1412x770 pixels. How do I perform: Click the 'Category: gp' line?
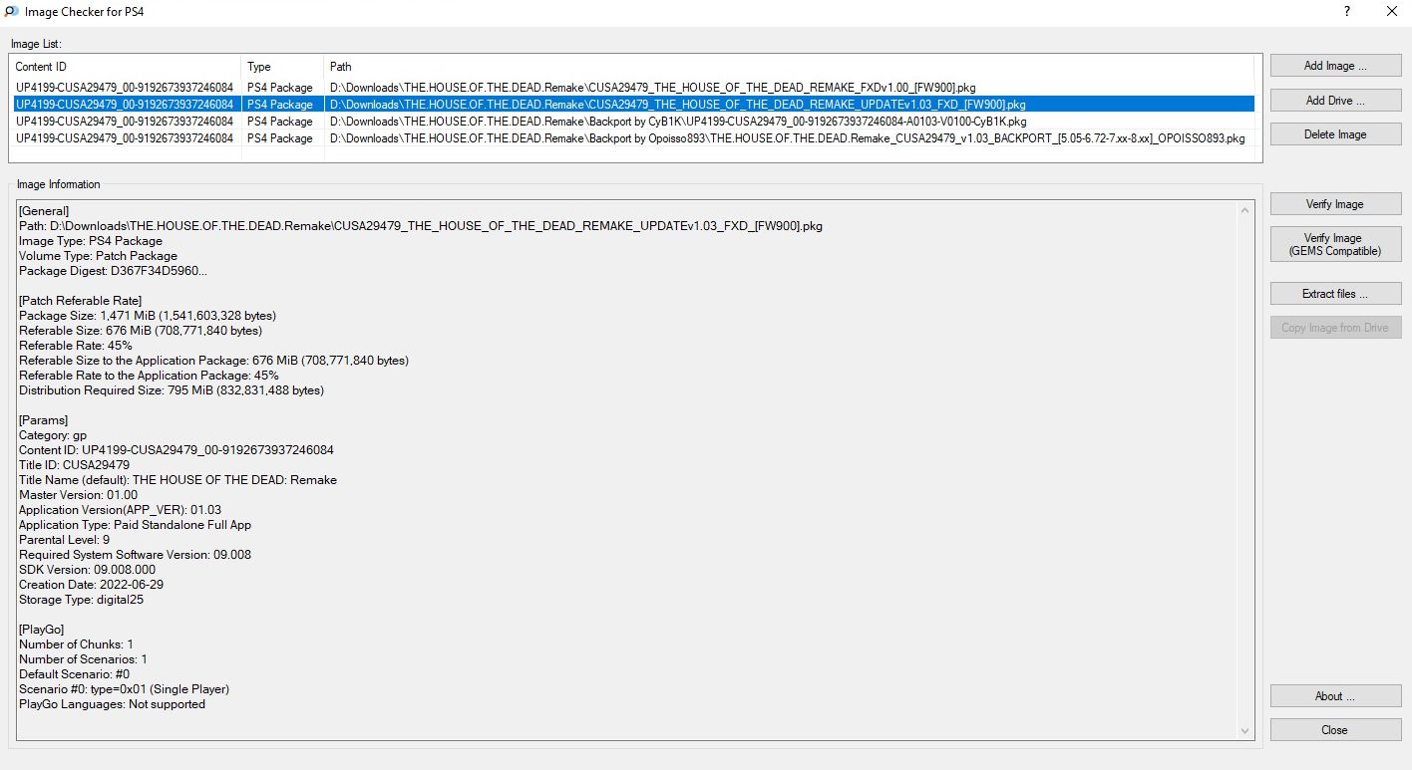(53, 435)
